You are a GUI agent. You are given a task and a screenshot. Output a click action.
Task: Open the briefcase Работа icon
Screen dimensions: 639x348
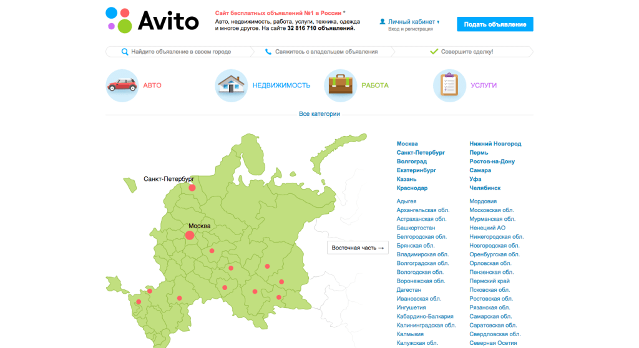340,85
